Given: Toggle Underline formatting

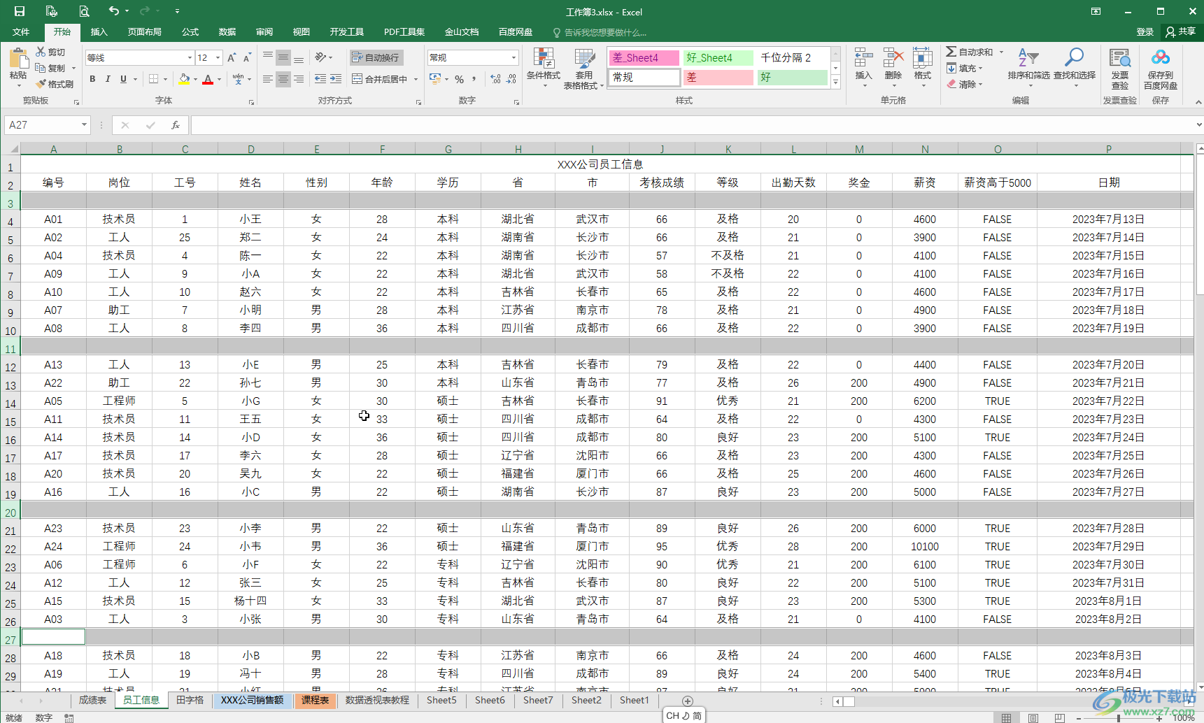Looking at the screenshot, I should (x=123, y=79).
